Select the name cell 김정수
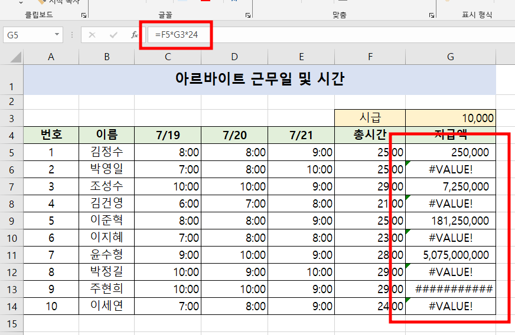The width and height of the screenshot is (515, 335). tap(107, 152)
